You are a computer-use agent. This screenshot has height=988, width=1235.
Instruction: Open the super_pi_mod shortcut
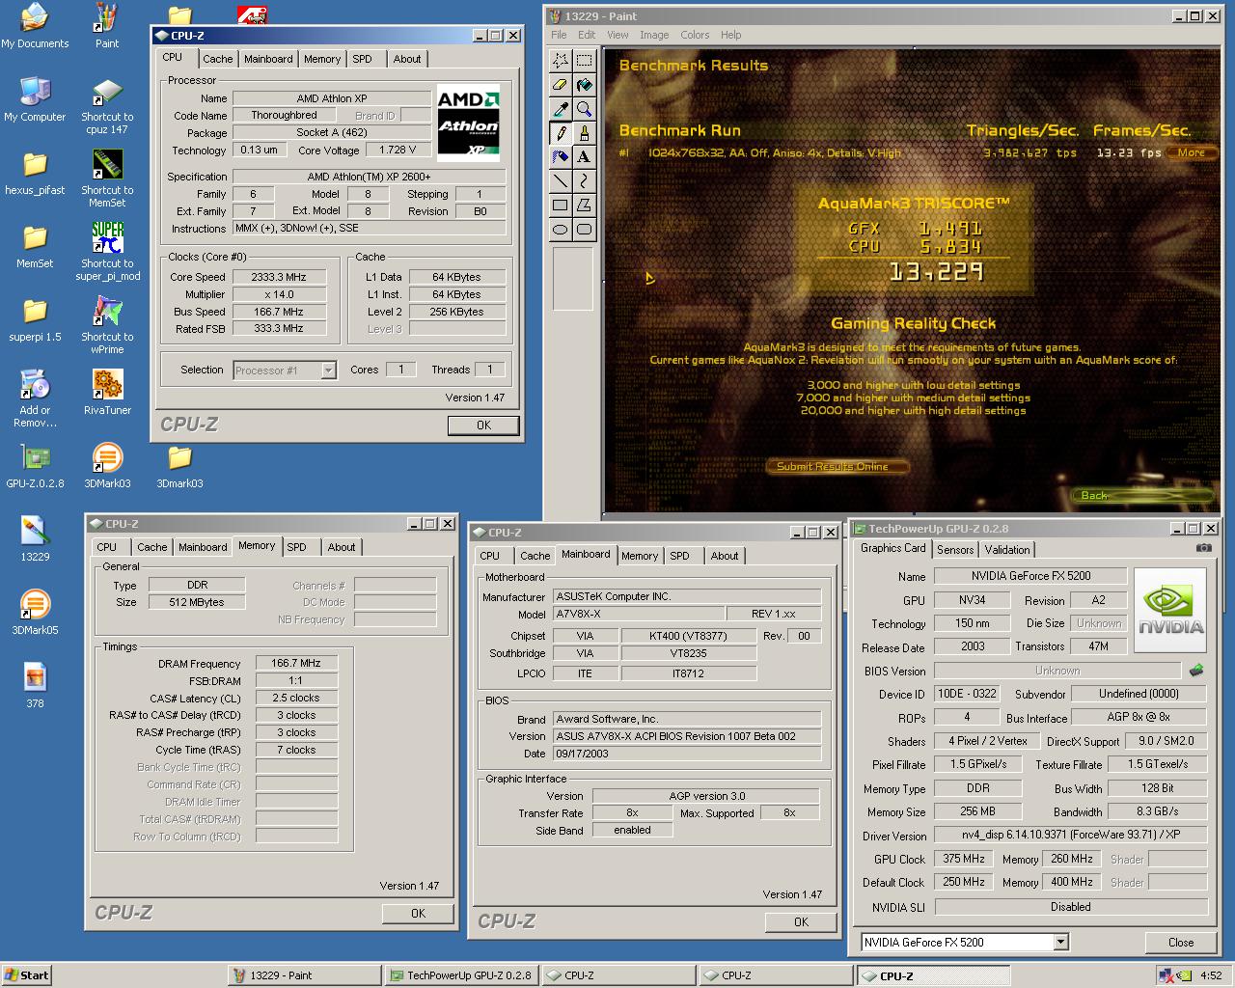(x=107, y=251)
